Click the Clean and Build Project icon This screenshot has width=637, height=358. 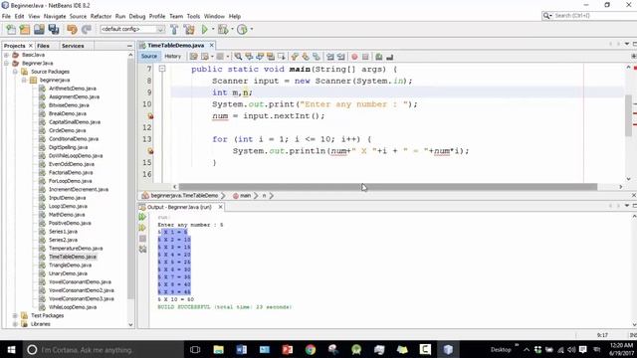189,29
